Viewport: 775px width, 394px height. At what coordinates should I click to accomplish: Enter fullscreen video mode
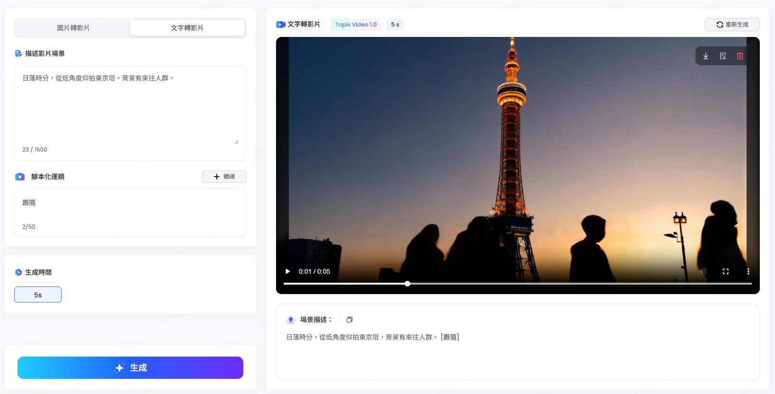(726, 271)
